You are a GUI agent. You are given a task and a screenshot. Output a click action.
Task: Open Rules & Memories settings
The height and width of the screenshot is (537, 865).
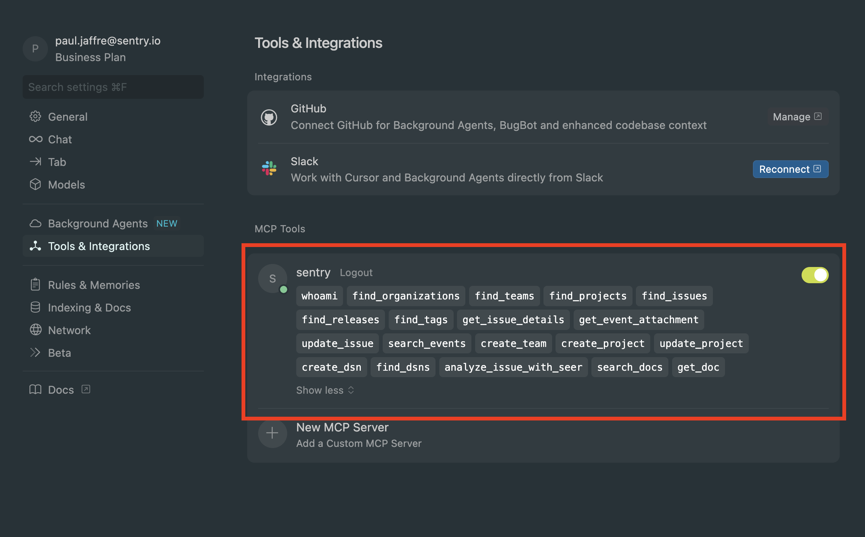pos(113,285)
